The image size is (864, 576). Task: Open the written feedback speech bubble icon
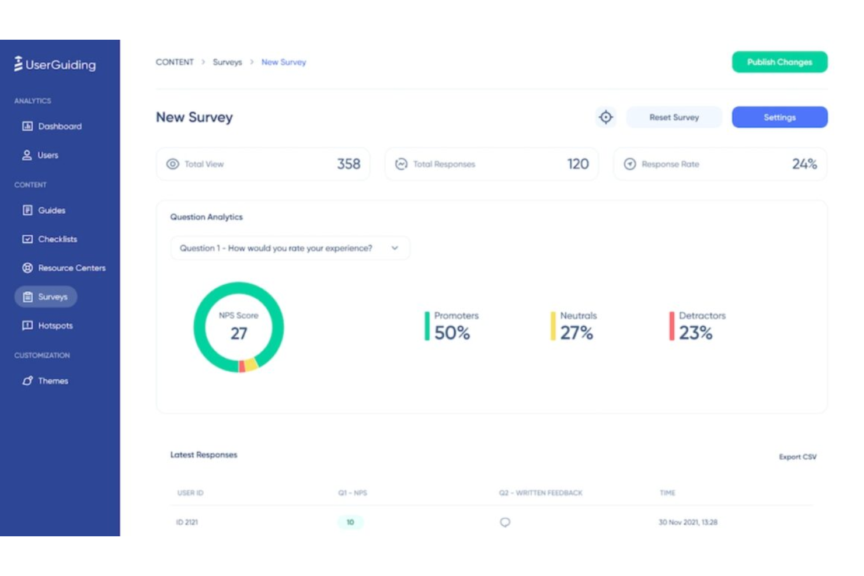click(505, 522)
